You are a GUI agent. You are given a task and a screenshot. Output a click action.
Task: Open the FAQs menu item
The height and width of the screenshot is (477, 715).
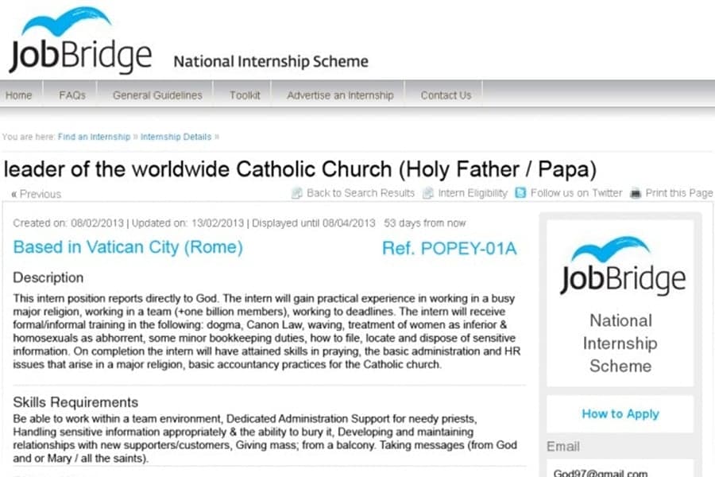click(x=72, y=95)
